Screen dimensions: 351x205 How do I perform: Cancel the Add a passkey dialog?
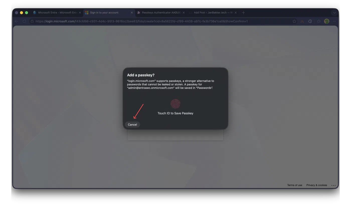132,125
